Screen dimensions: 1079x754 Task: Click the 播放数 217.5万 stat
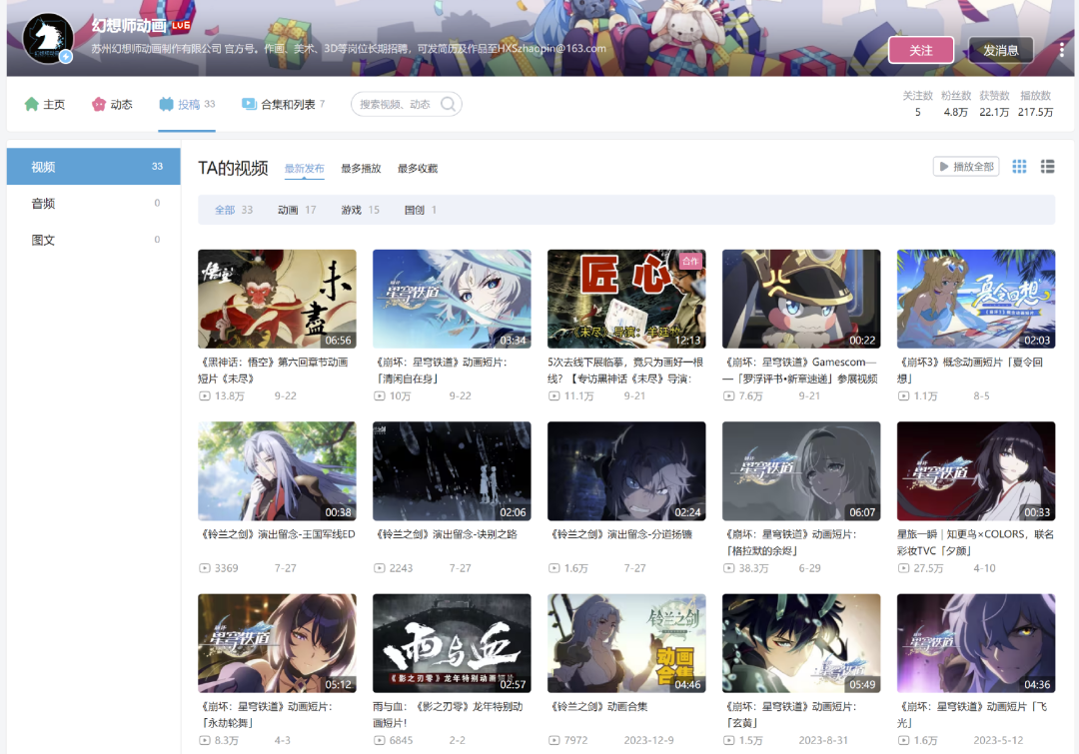pos(1036,104)
